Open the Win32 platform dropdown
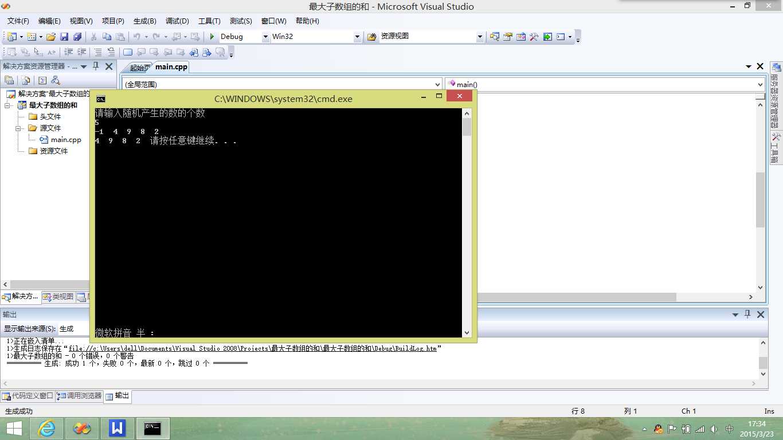This screenshot has width=783, height=440. click(x=357, y=37)
